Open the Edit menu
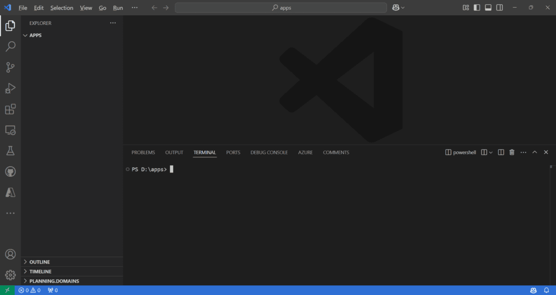556x295 pixels. pos(39,8)
